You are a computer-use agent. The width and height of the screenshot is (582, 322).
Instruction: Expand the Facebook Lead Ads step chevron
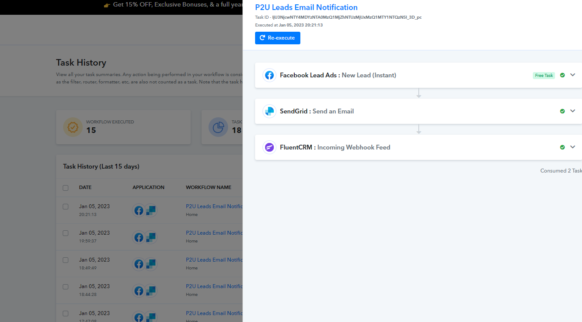pos(572,75)
